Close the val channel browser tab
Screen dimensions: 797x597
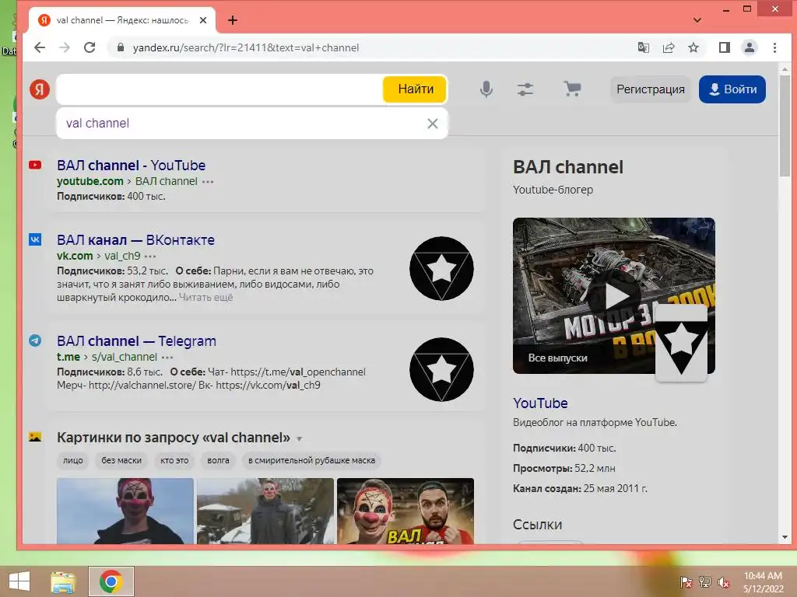203,20
